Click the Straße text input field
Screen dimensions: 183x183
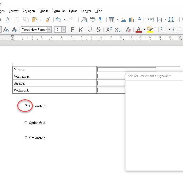[x=111, y=83]
